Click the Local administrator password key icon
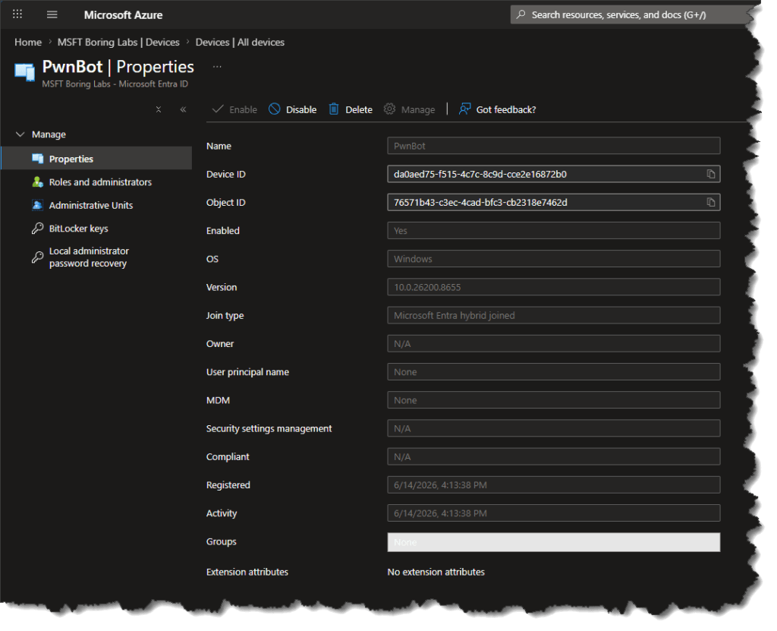The image size is (777, 631). (38, 257)
